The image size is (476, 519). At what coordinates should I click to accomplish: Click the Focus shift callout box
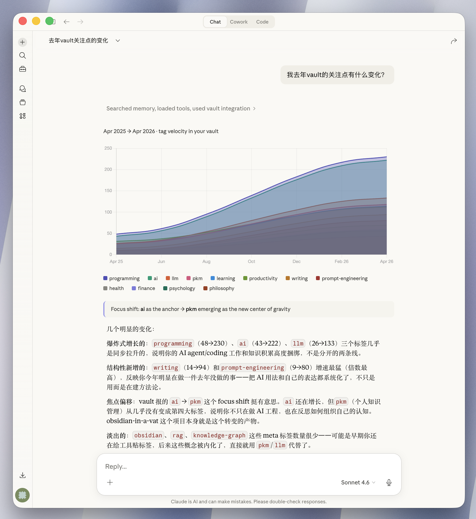249,309
